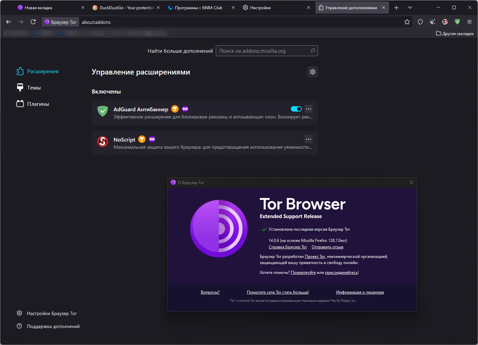Open the AdGuard Антибаннер extension name

[x=141, y=109]
